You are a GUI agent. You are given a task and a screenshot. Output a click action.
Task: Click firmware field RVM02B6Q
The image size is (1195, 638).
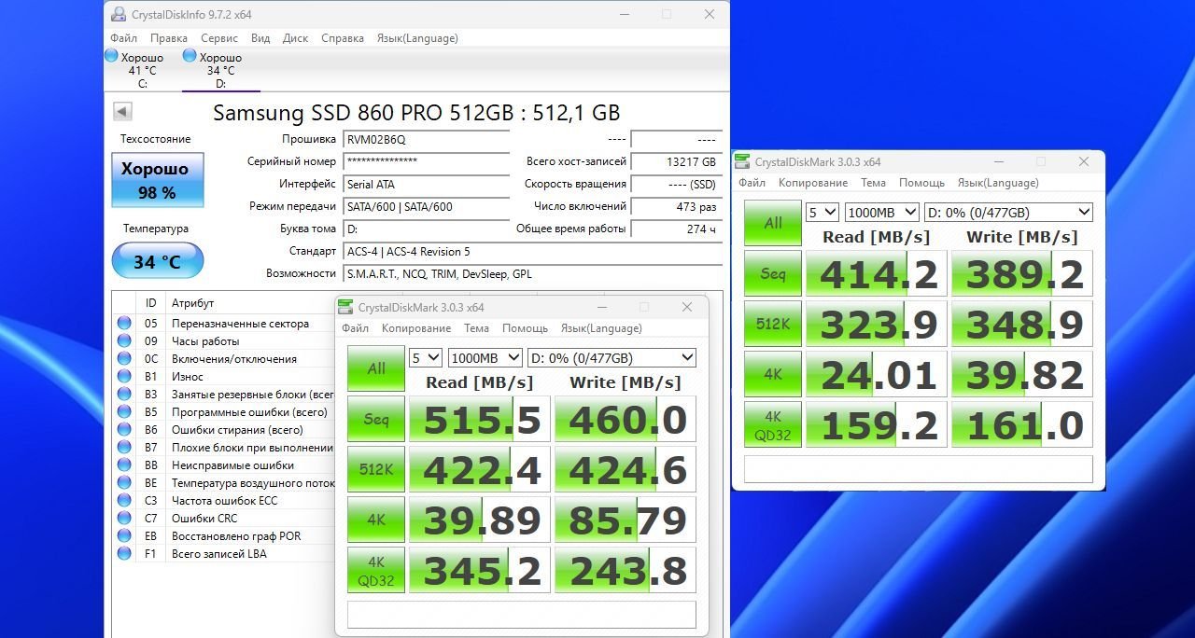[426, 139]
